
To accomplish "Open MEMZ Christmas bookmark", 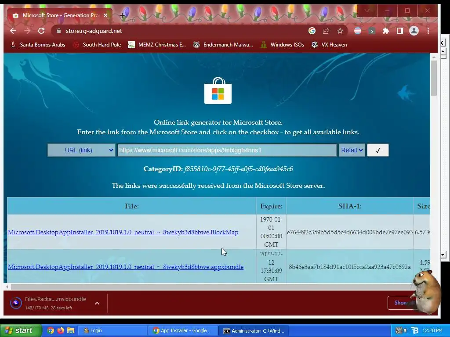I will click(157, 45).
